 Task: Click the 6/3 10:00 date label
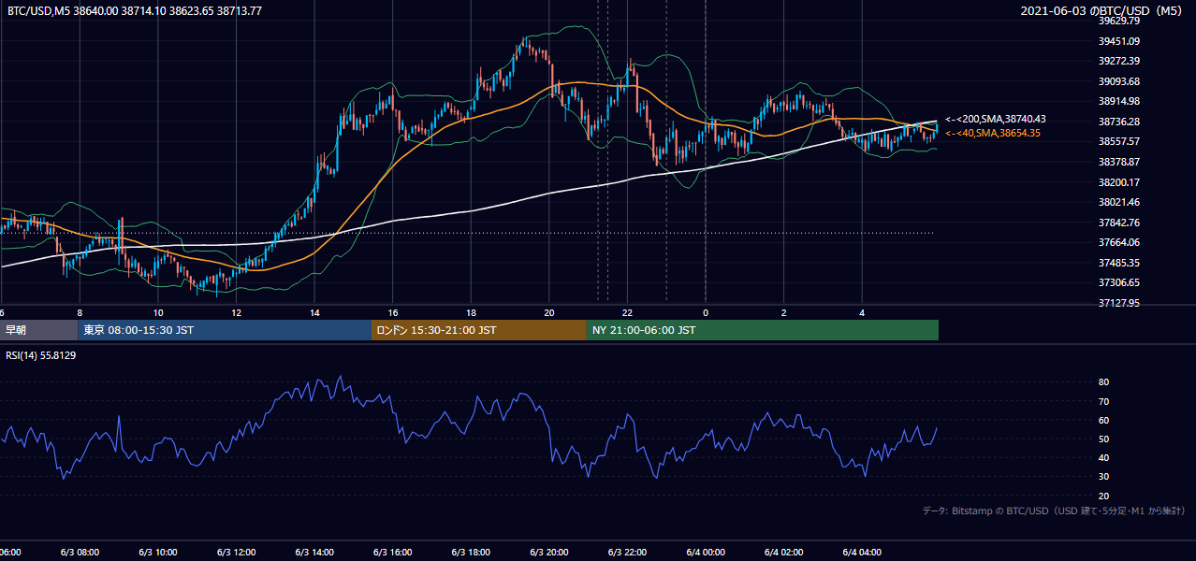pyautogui.click(x=158, y=553)
